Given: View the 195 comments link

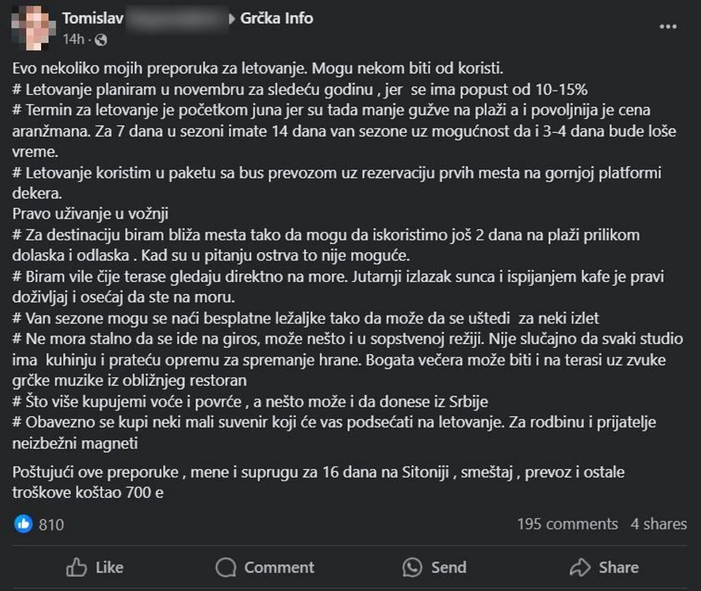Looking at the screenshot, I should point(569,525).
